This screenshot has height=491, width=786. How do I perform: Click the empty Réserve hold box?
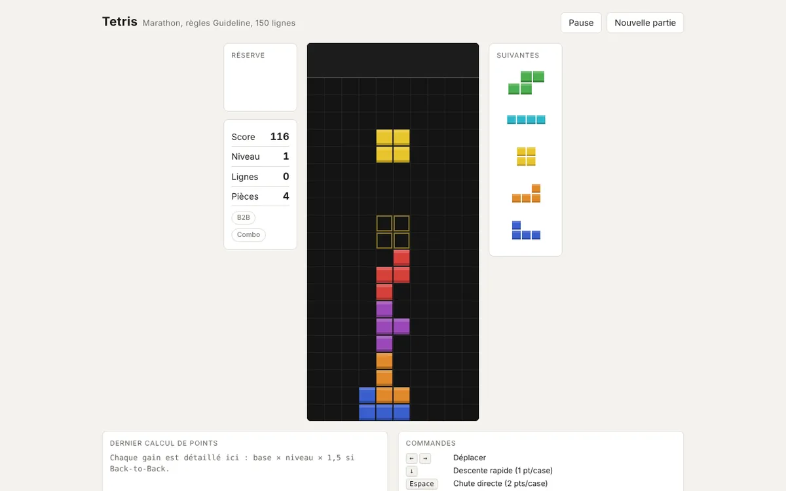point(260,77)
